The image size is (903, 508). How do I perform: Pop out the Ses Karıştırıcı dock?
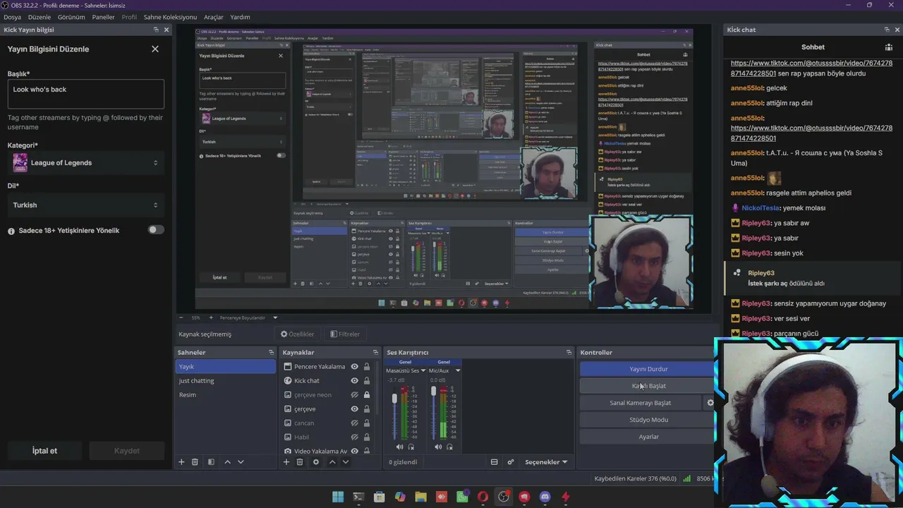tap(569, 352)
